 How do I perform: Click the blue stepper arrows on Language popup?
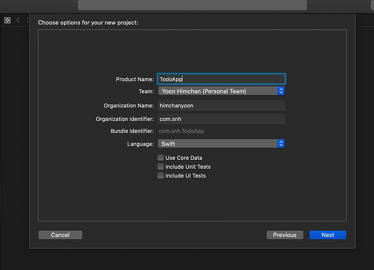point(281,143)
